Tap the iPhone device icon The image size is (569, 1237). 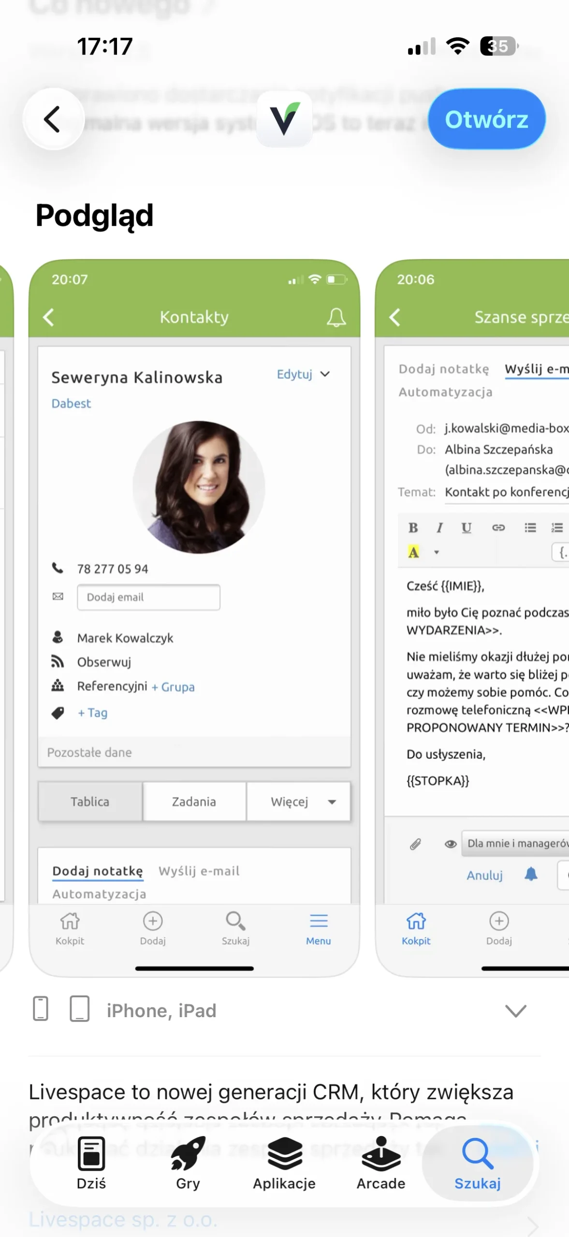pos(41,1009)
